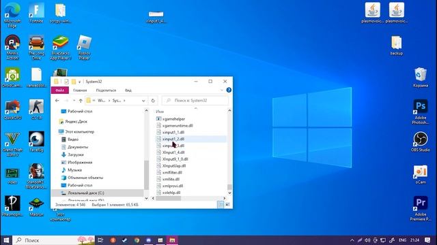Image resolution: width=437 pixels, height=245 pixels.
Task: Open BlueStacks App Player desktop icon
Action: (x=61, y=47)
